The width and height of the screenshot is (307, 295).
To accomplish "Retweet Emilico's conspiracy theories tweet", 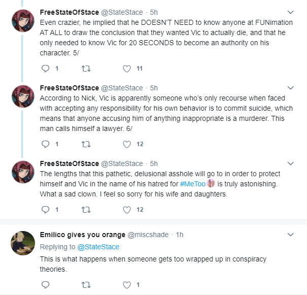I will tap(86, 285).
